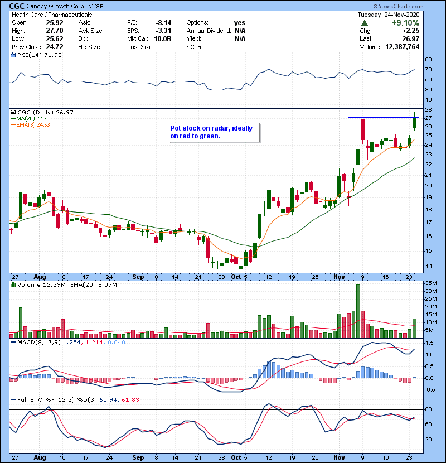Click the volume bars icon beside Volume 12.39M
The width and height of the screenshot is (446, 463).
pos(13,284)
